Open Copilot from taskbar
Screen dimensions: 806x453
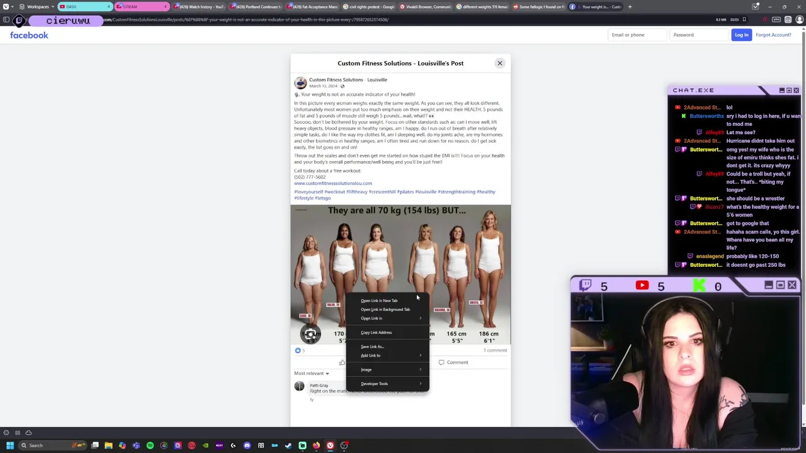click(122, 445)
